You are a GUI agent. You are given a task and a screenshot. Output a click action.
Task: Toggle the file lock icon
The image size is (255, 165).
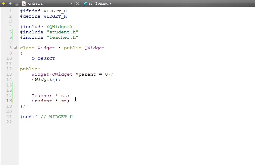[17, 4]
